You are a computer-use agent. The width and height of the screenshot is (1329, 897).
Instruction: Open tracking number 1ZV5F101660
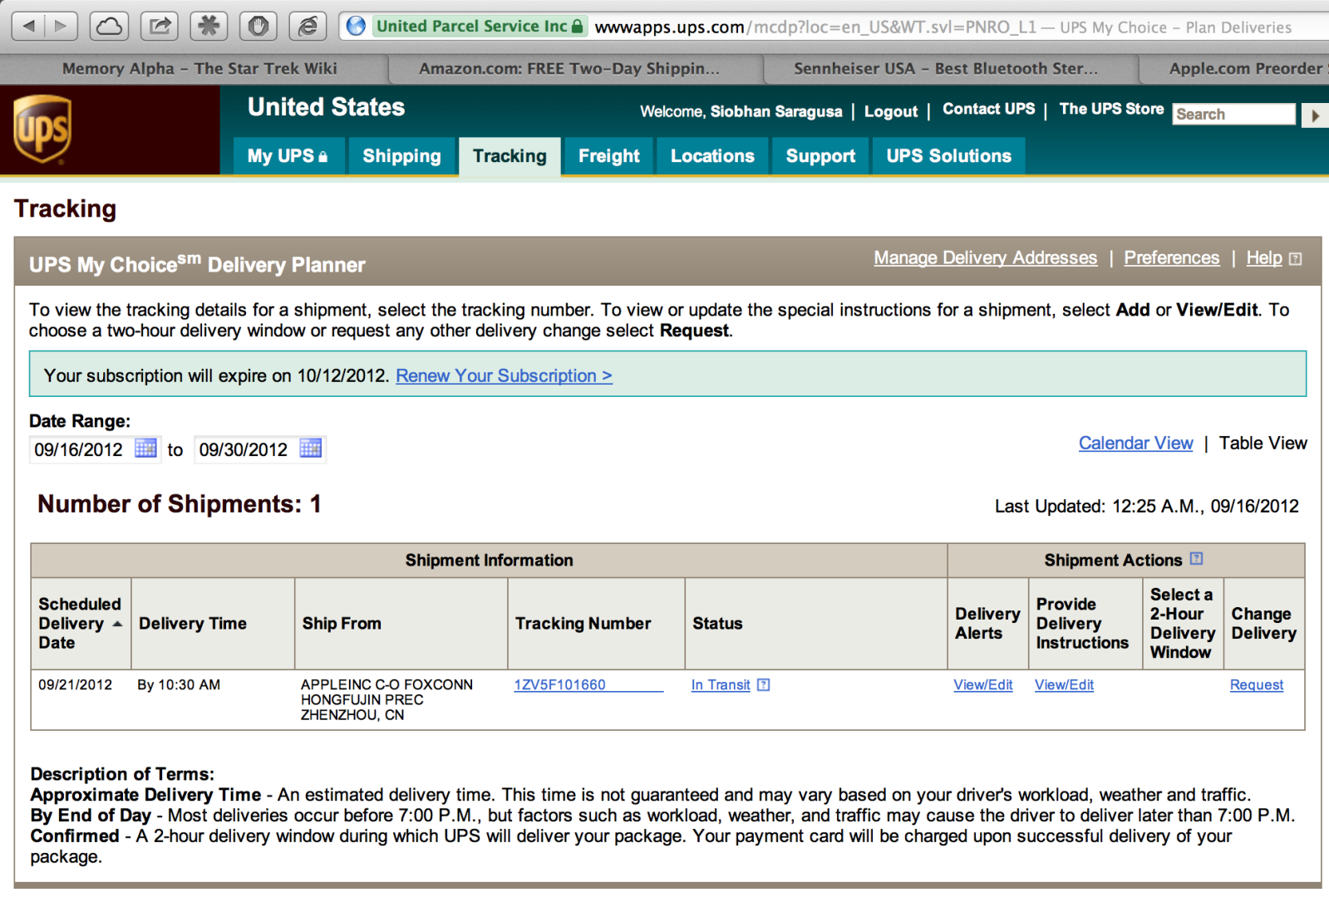pos(588,685)
